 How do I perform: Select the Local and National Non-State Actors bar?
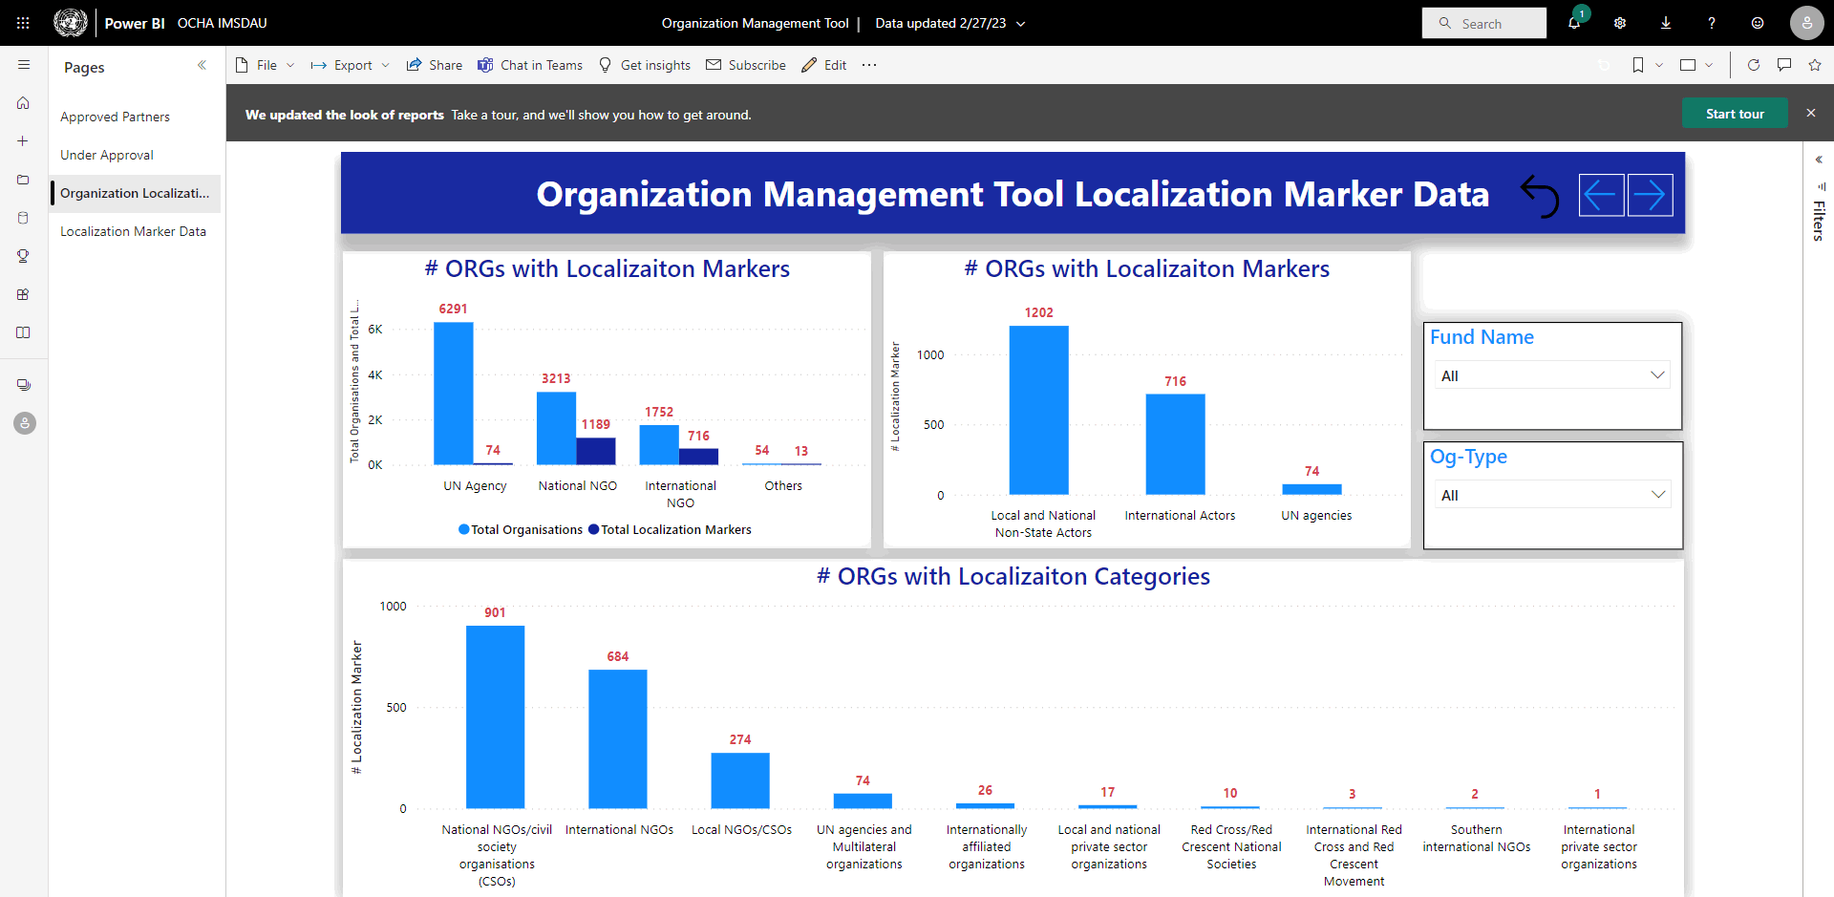click(1039, 410)
